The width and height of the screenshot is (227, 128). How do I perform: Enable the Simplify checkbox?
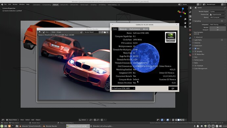(195, 51)
